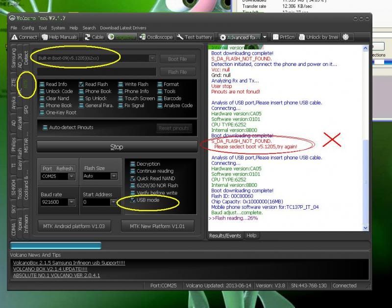Image resolution: width=392 pixels, height=308 pixels.
Task: Enable Verify before write checkbox
Action: pyautogui.click(x=133, y=193)
